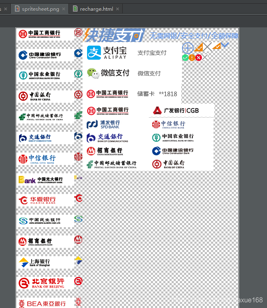Click the small Bank of Communications icon-only sprite in the left column

click(78, 136)
